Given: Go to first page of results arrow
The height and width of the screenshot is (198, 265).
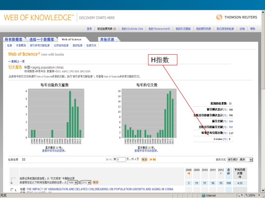Looking at the screenshot, I should click(107, 160).
